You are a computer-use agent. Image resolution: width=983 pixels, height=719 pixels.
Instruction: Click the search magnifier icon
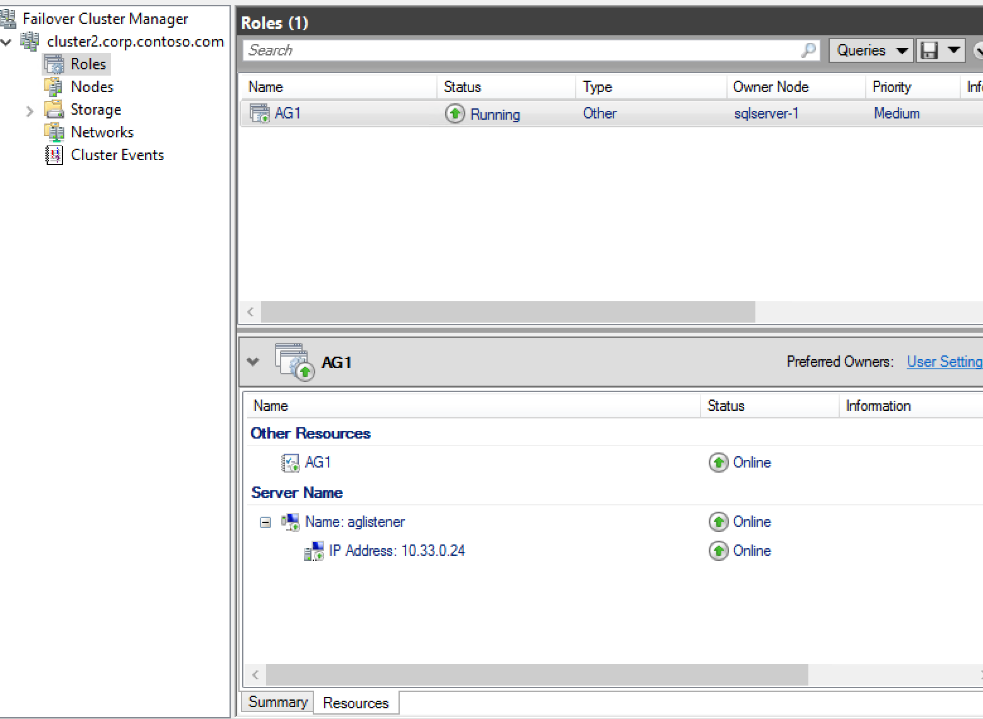pyautogui.click(x=808, y=50)
